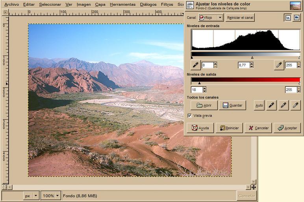Open the Filtros menu

(167, 4)
